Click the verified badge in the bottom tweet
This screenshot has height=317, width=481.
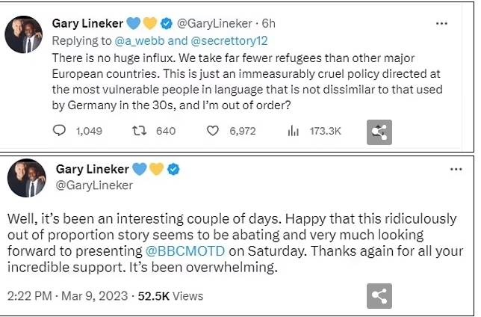173,170
